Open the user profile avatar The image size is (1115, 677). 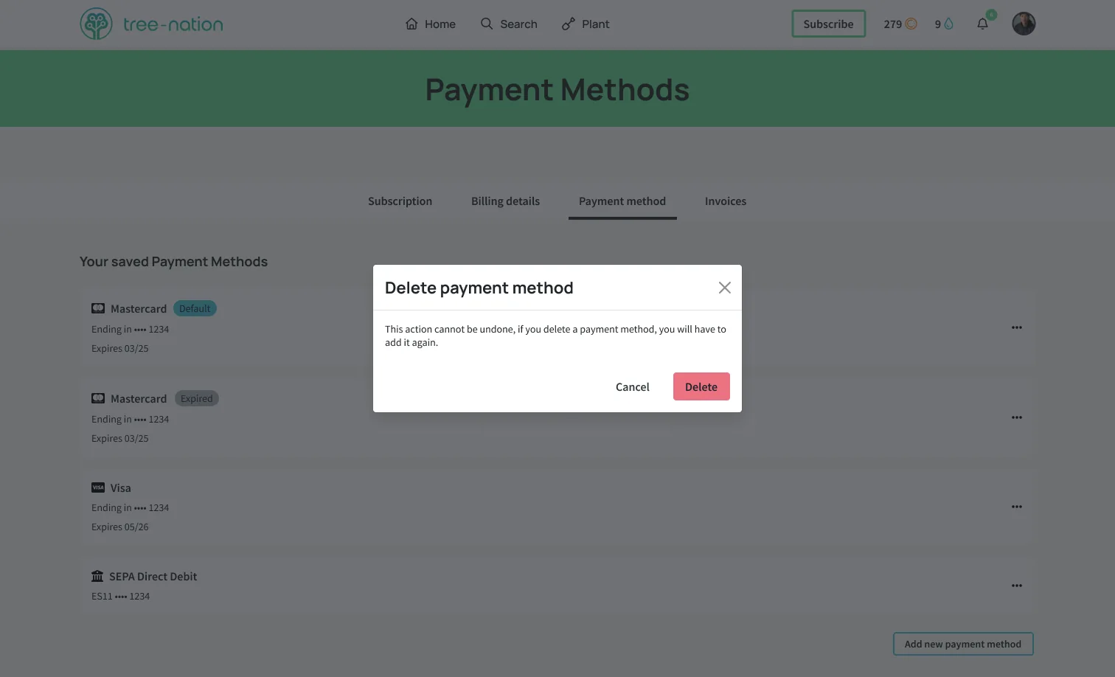pyautogui.click(x=1024, y=24)
